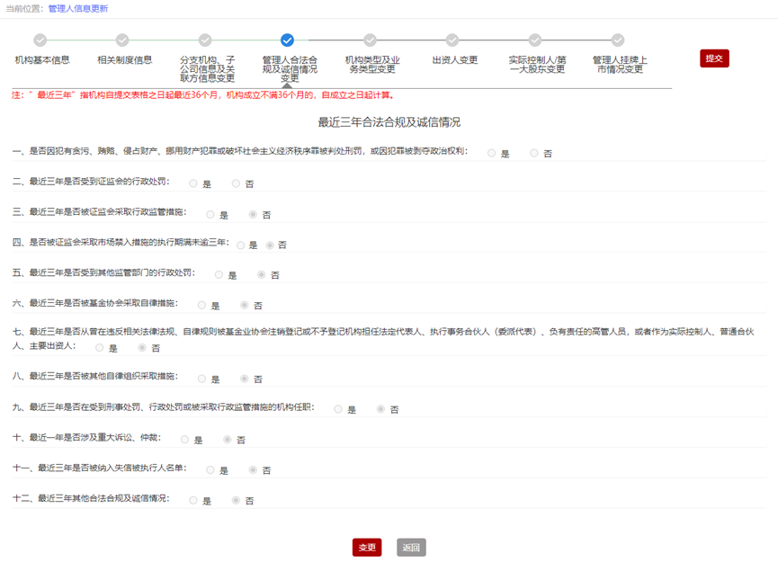778x562 pixels.
Task: Click the 相关制度信息 step circle icon
Action: [x=122, y=40]
